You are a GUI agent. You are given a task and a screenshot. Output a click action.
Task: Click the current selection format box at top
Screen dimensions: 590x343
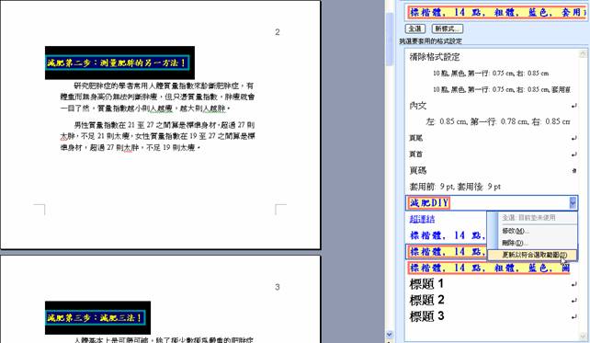tap(496, 13)
